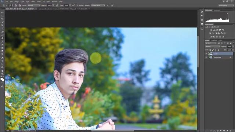Viewport: 235px width, 132px height.
Task: Open the Filter menu
Action: coord(39,1)
